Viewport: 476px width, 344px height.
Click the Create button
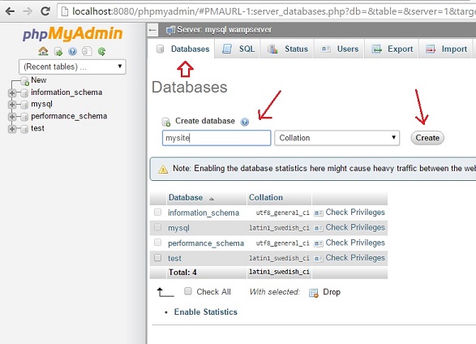click(x=427, y=138)
